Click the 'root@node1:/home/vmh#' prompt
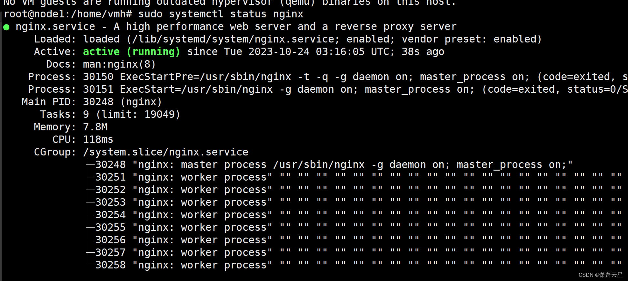This screenshot has height=281, width=628. (x=68, y=14)
